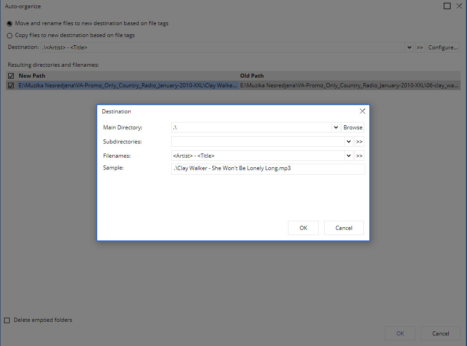Close the Auto-organize window
The image size is (467, 346).
459,6
